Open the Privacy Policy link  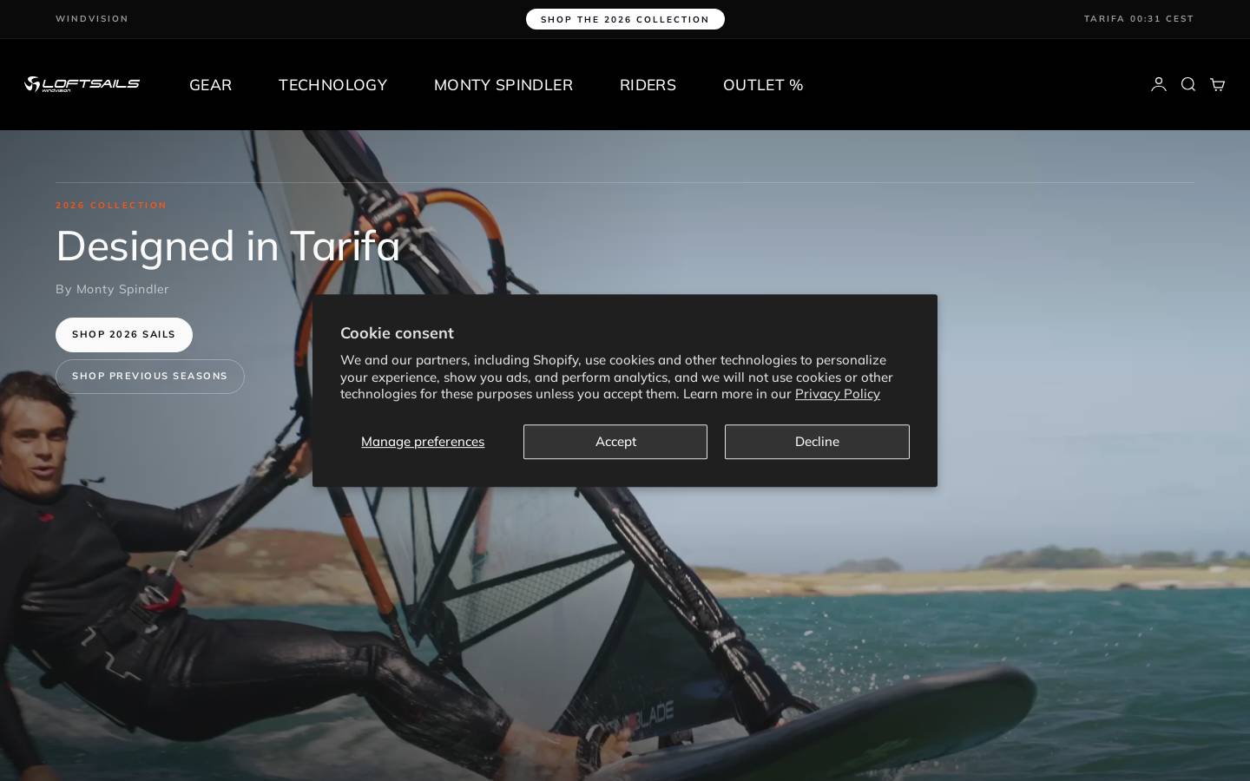838,394
